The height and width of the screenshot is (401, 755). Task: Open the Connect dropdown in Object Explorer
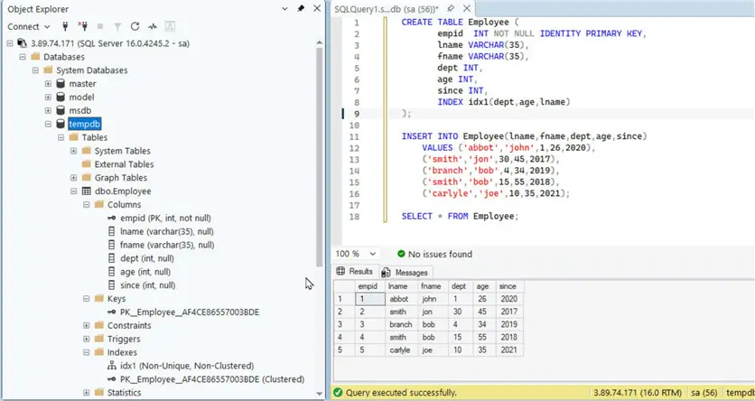point(29,26)
